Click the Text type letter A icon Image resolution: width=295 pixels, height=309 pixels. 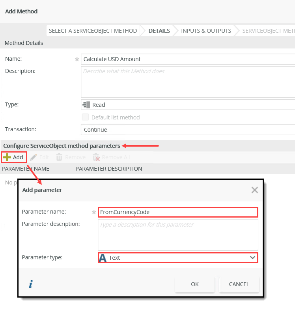[x=103, y=258]
